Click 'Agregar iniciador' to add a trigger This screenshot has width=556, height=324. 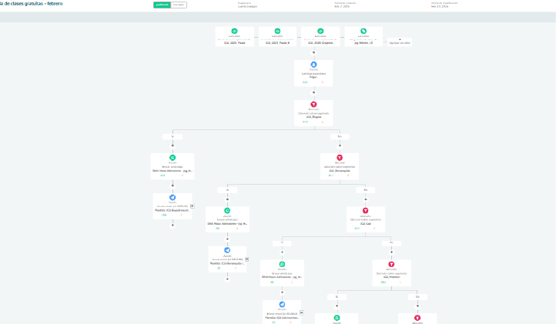[400, 42]
